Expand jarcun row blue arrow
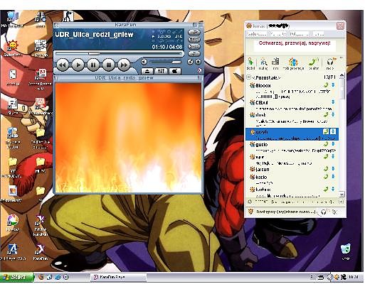This screenshot has width=365, height=284. point(333,169)
